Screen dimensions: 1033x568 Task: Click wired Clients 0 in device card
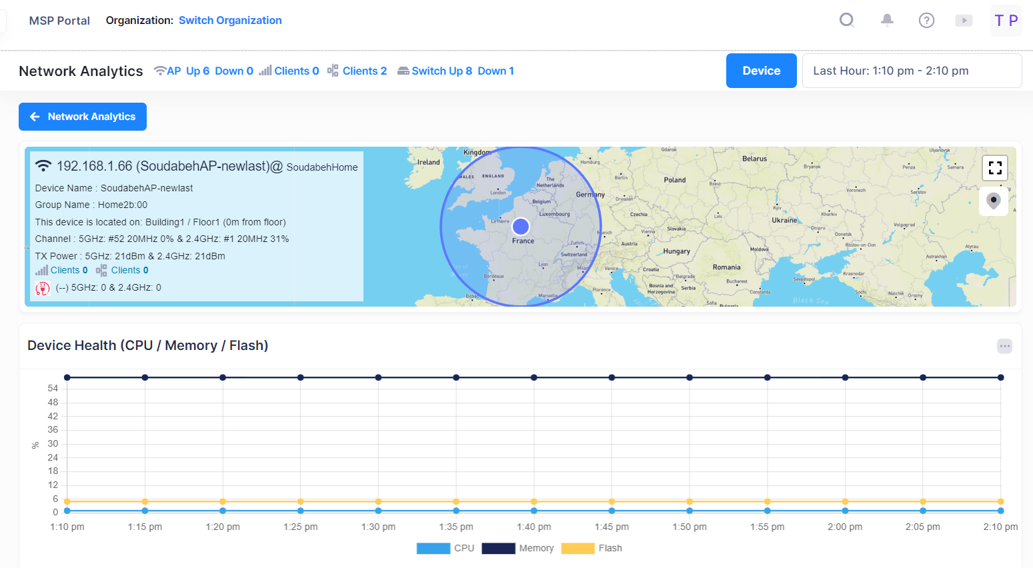coord(130,270)
